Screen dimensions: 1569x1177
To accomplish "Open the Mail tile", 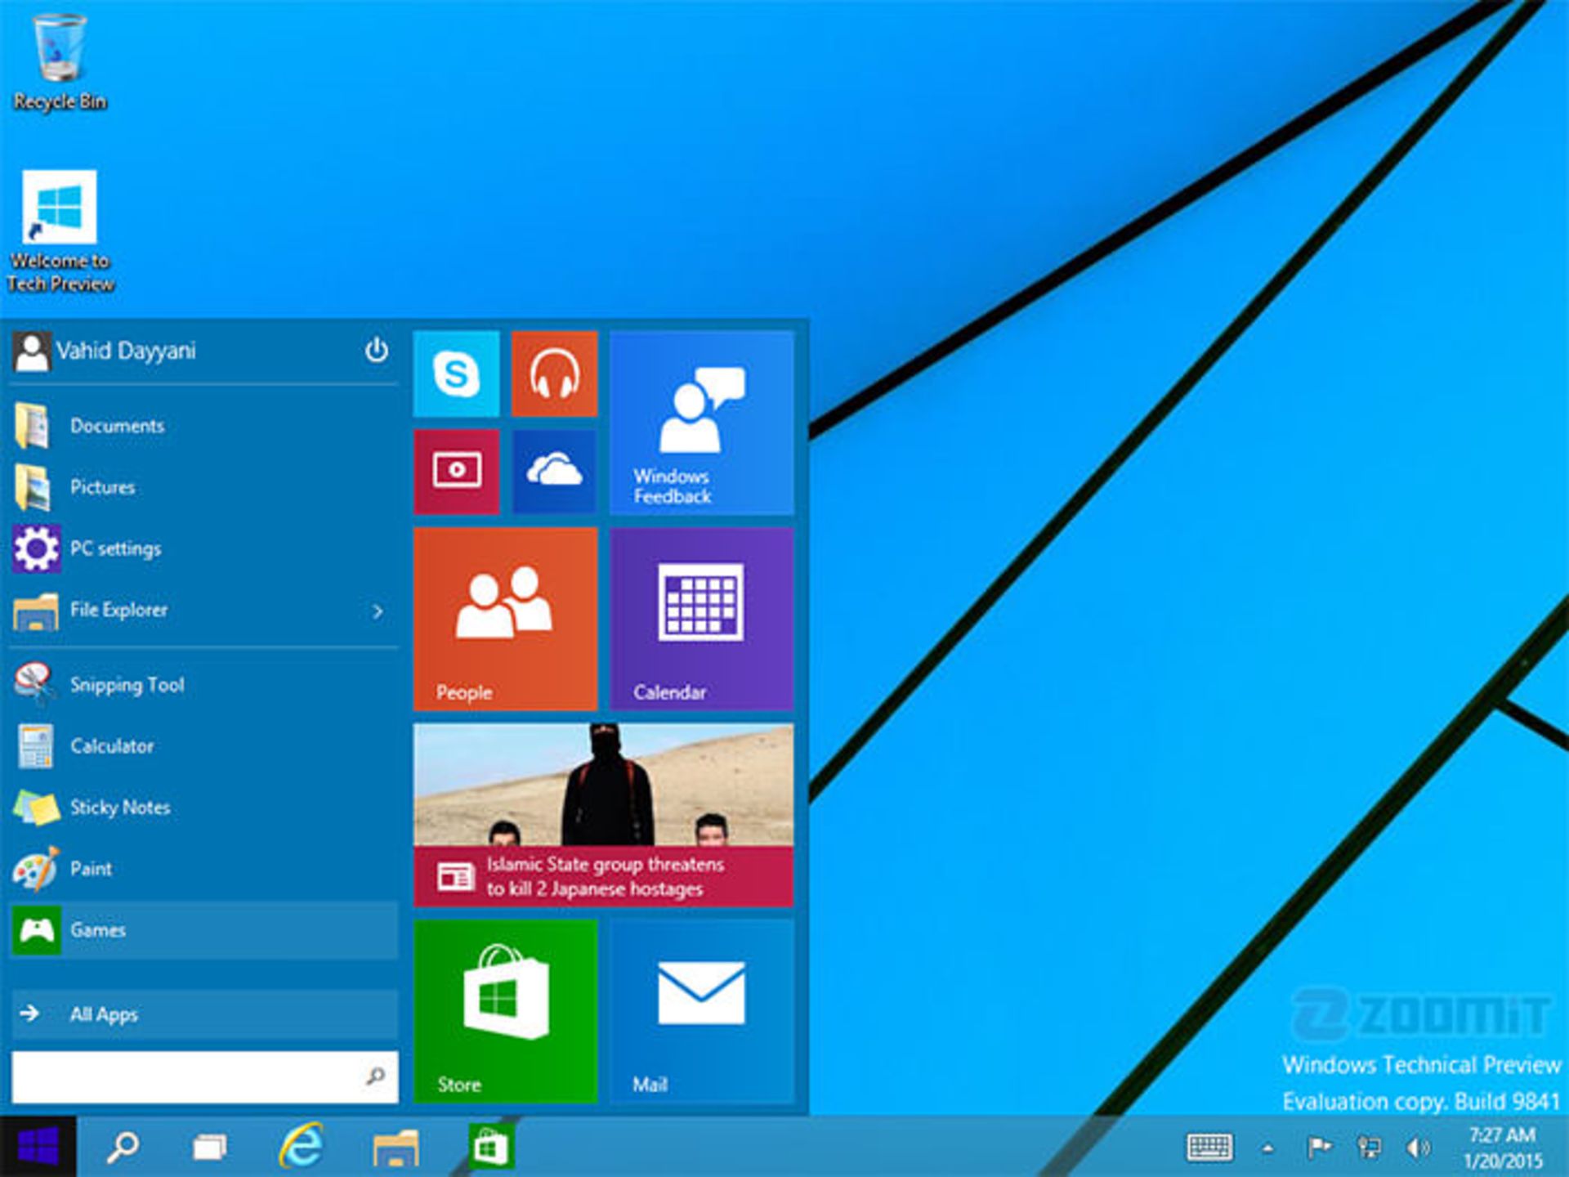I will pos(702,1011).
